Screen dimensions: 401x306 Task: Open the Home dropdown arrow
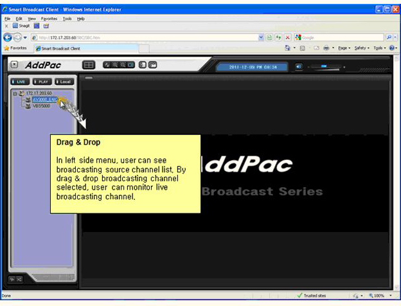(294, 48)
